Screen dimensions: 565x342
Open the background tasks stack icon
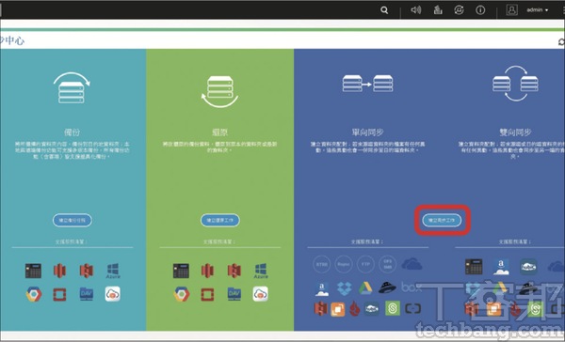point(438,10)
